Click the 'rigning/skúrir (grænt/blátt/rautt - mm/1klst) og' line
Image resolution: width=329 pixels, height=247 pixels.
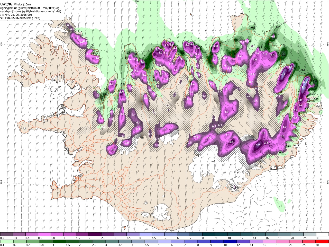pyautogui.click(x=30, y=8)
